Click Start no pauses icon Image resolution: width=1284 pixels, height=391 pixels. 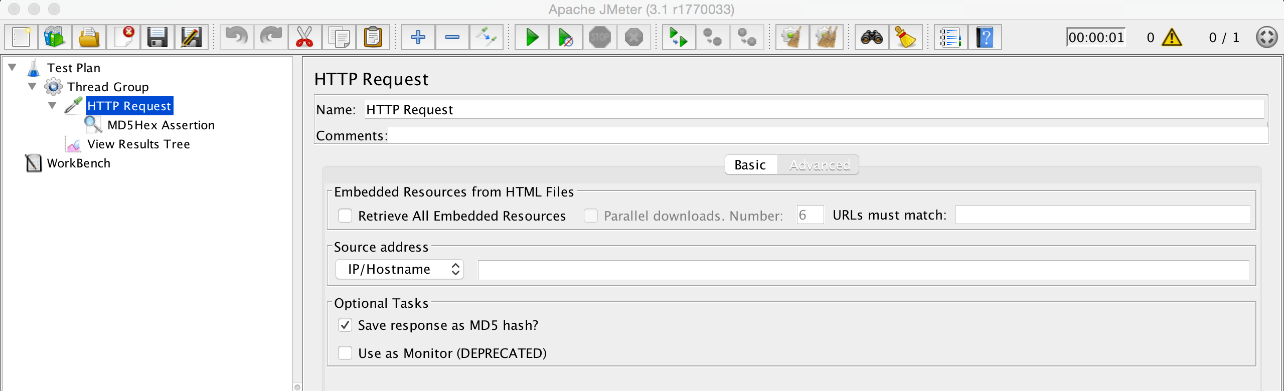tap(566, 38)
